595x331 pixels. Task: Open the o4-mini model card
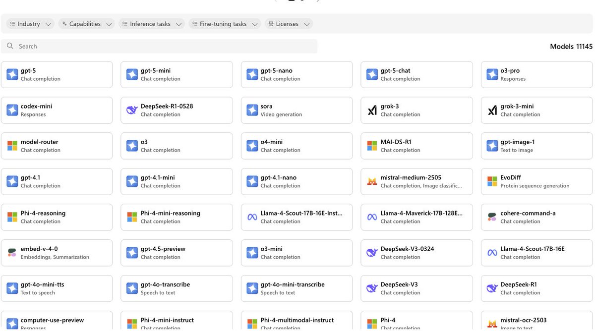pyautogui.click(x=297, y=146)
